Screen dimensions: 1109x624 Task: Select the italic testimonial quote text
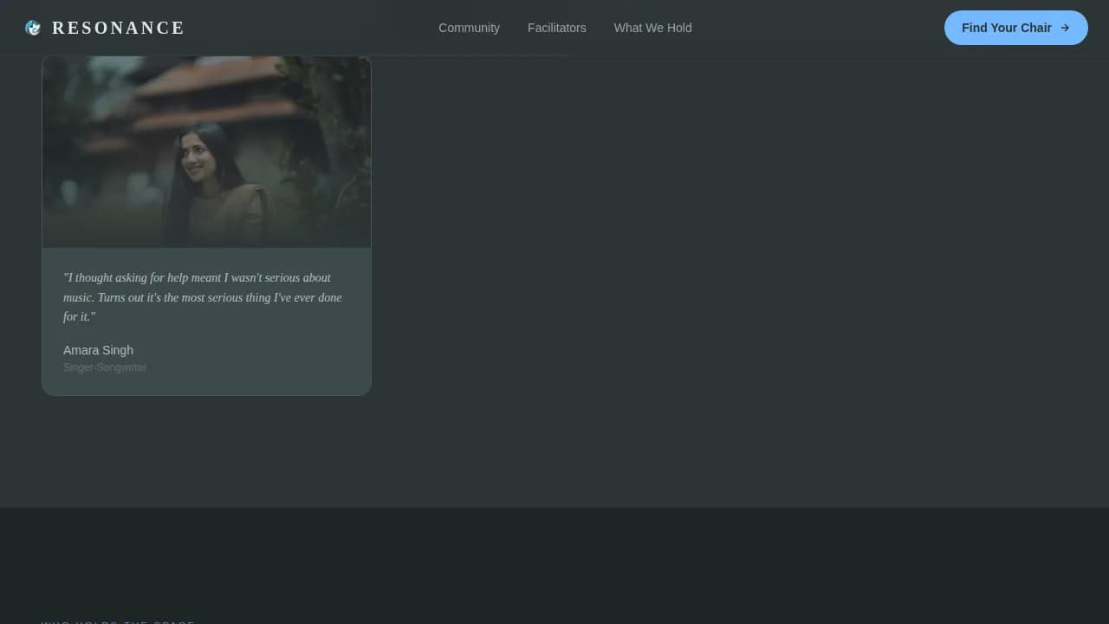click(202, 296)
